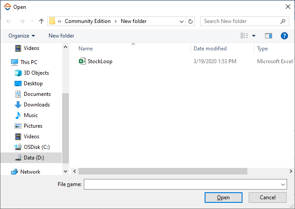Expand the File name dropdown list
Image resolution: width=295 pixels, height=209 pixels.
tap(283, 184)
